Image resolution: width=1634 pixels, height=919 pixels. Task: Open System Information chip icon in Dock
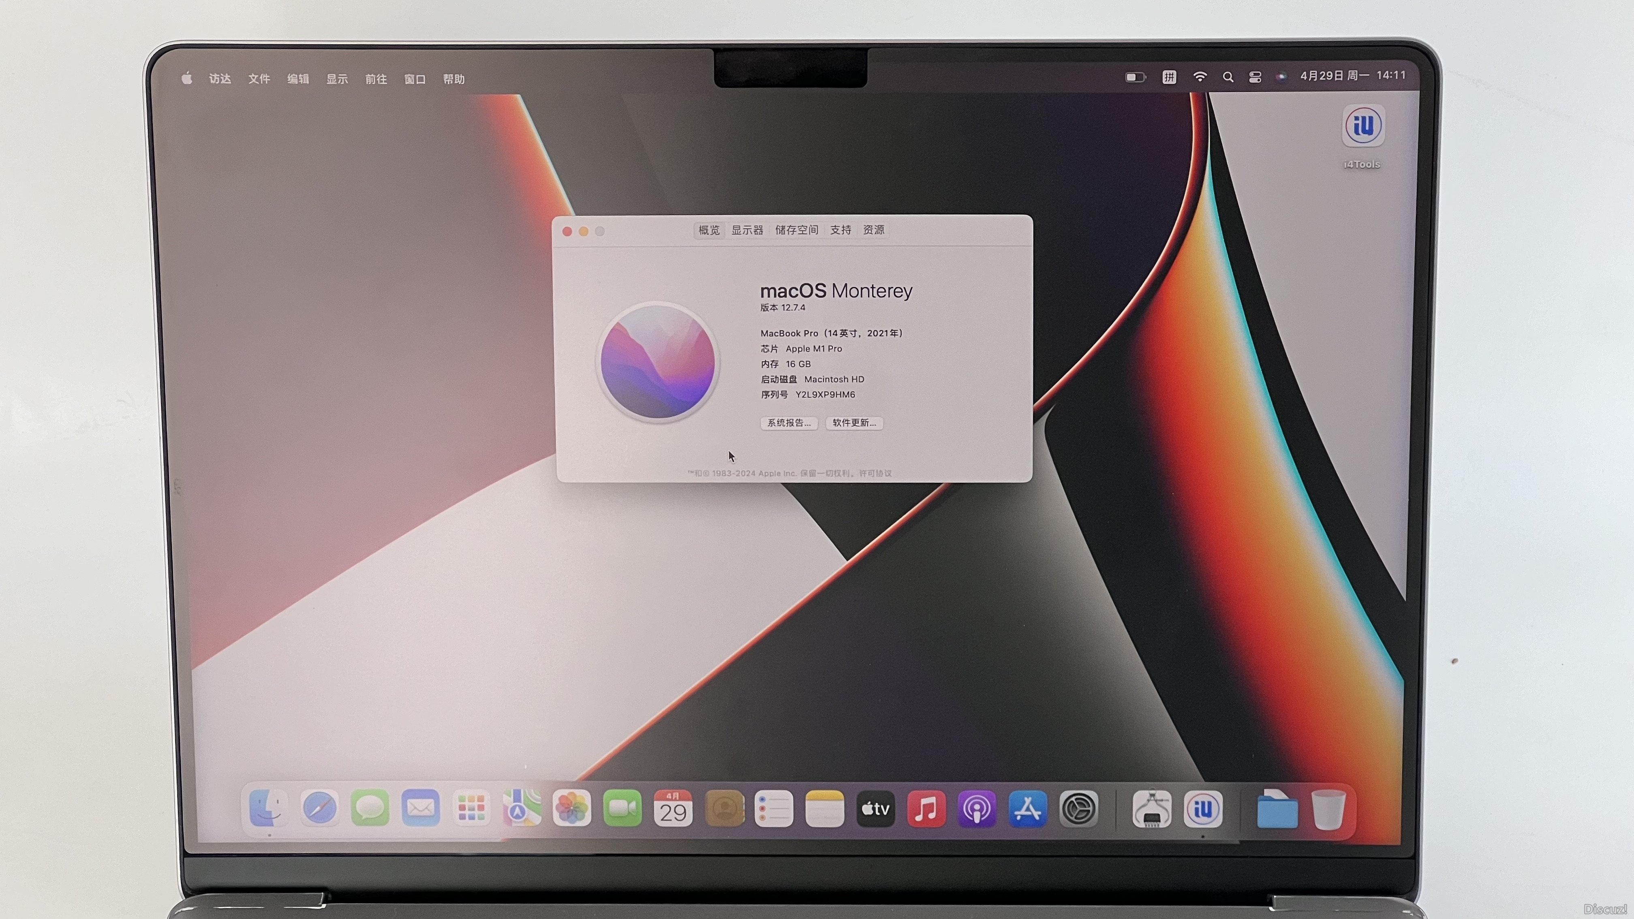pos(1152,809)
